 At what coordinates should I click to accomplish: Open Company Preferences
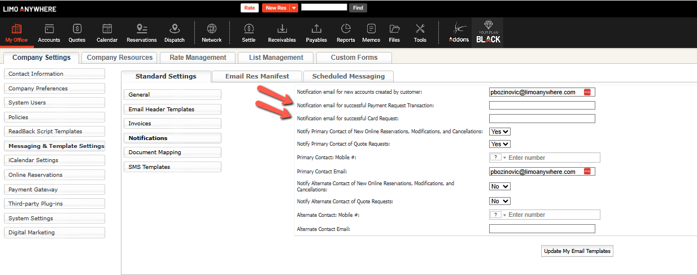[x=54, y=89]
